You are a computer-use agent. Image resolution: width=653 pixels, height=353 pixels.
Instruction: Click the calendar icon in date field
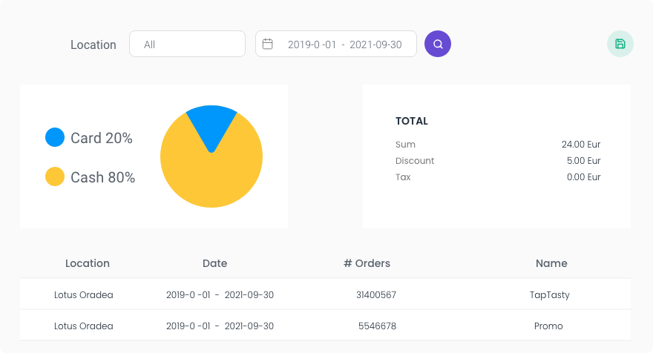point(267,44)
